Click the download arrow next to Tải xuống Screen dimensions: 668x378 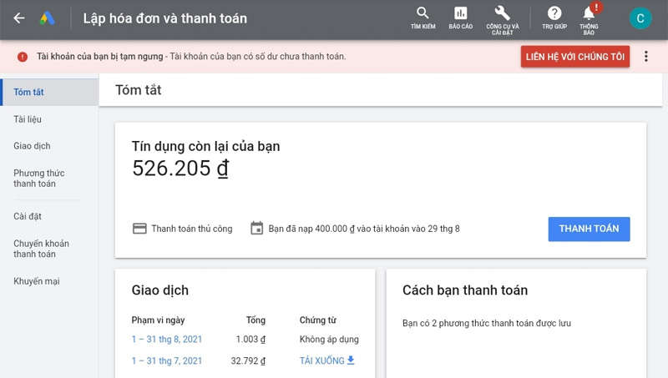click(x=351, y=360)
